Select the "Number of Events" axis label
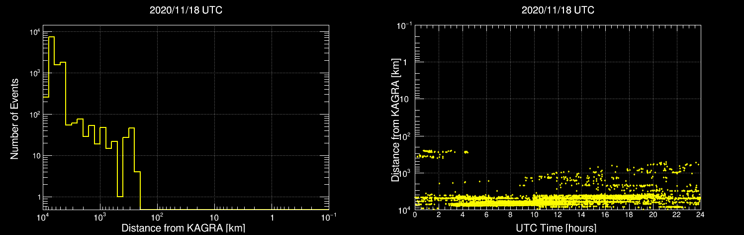This screenshot has width=744, height=235. coord(15,118)
